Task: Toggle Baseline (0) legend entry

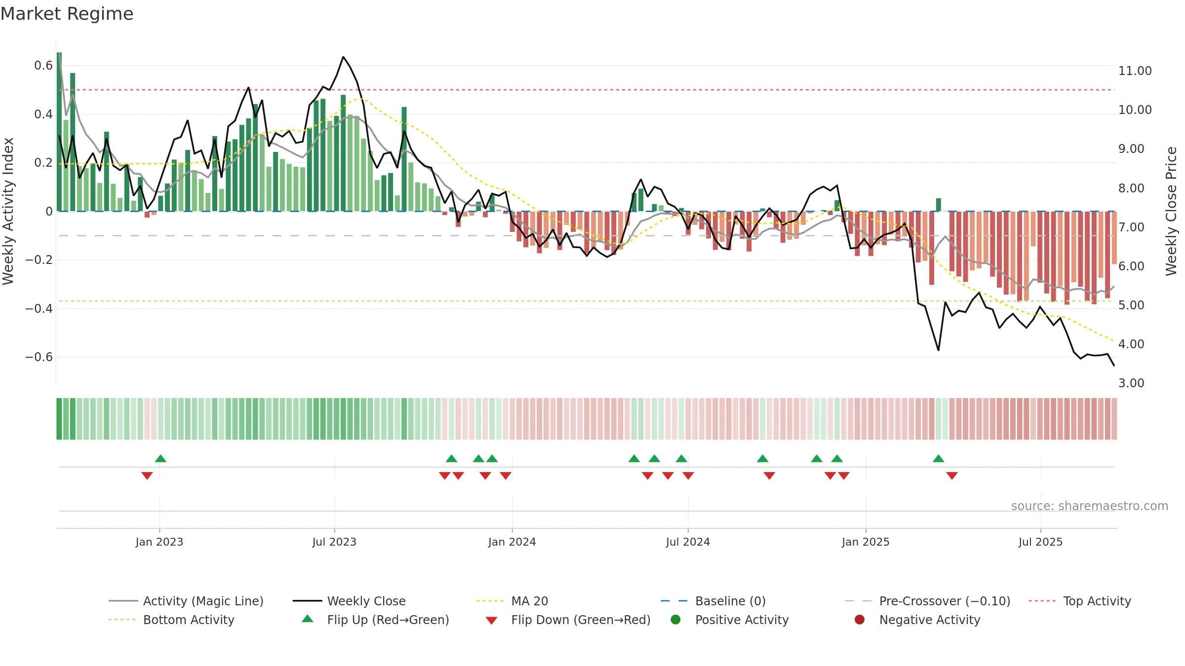Action: pos(713,601)
